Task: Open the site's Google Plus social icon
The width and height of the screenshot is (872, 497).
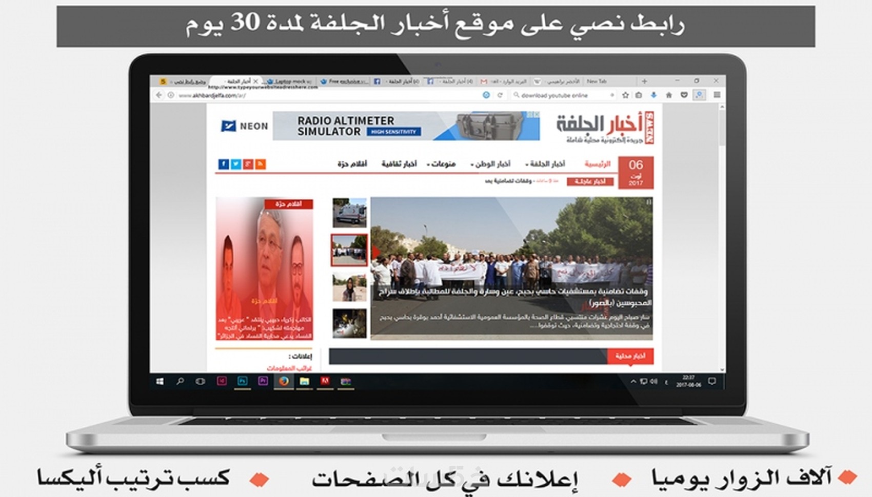Action: coord(248,164)
